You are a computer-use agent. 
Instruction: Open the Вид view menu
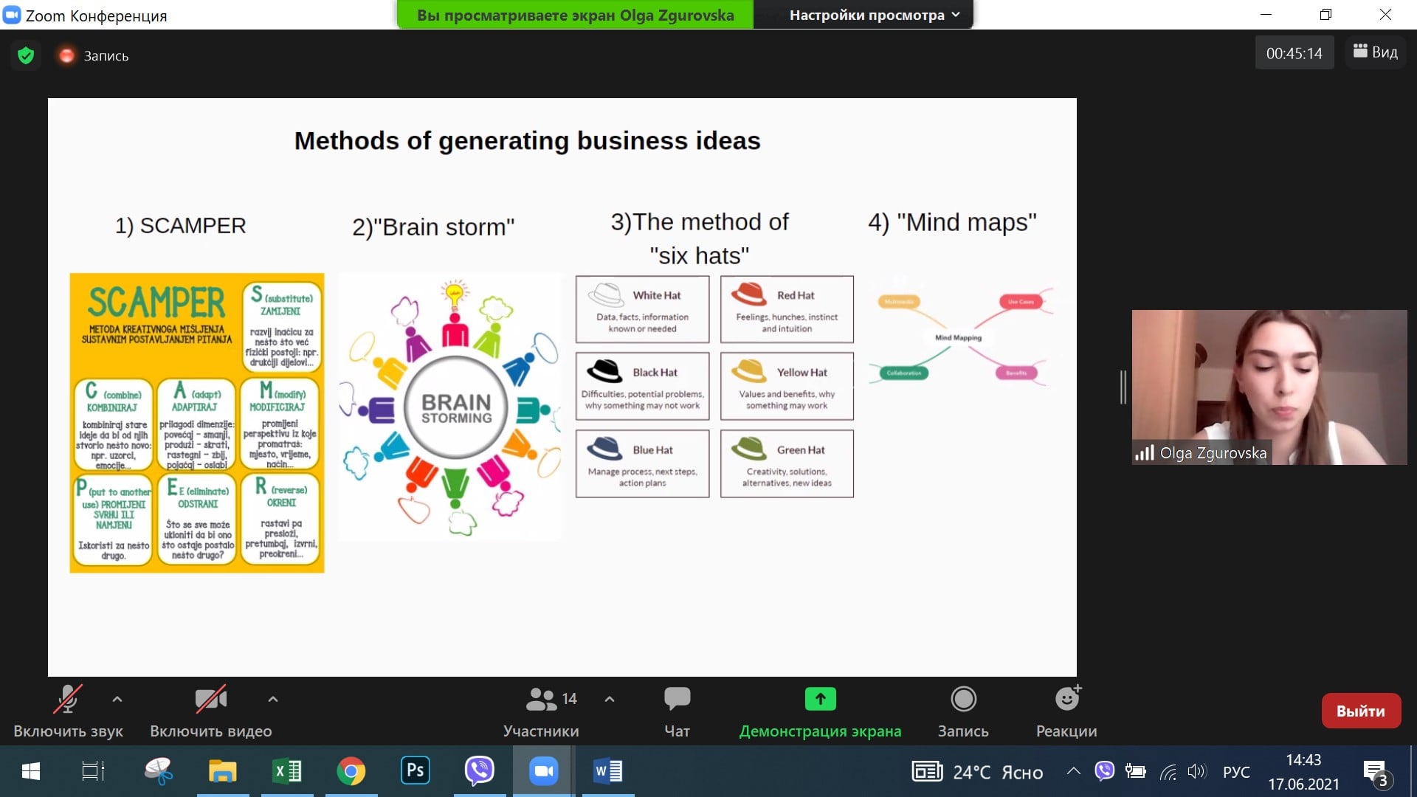[x=1375, y=52]
